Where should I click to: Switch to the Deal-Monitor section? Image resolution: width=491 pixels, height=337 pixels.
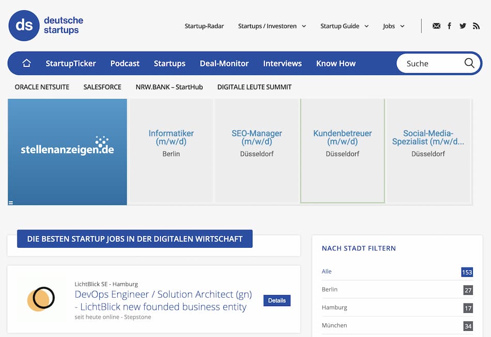point(224,63)
